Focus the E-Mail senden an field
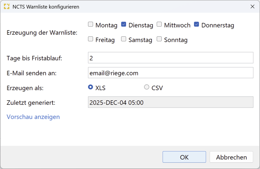This screenshot has width=260, height=169. click(x=171, y=73)
